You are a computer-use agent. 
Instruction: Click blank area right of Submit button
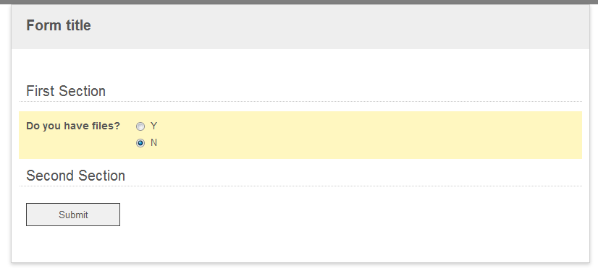343,215
